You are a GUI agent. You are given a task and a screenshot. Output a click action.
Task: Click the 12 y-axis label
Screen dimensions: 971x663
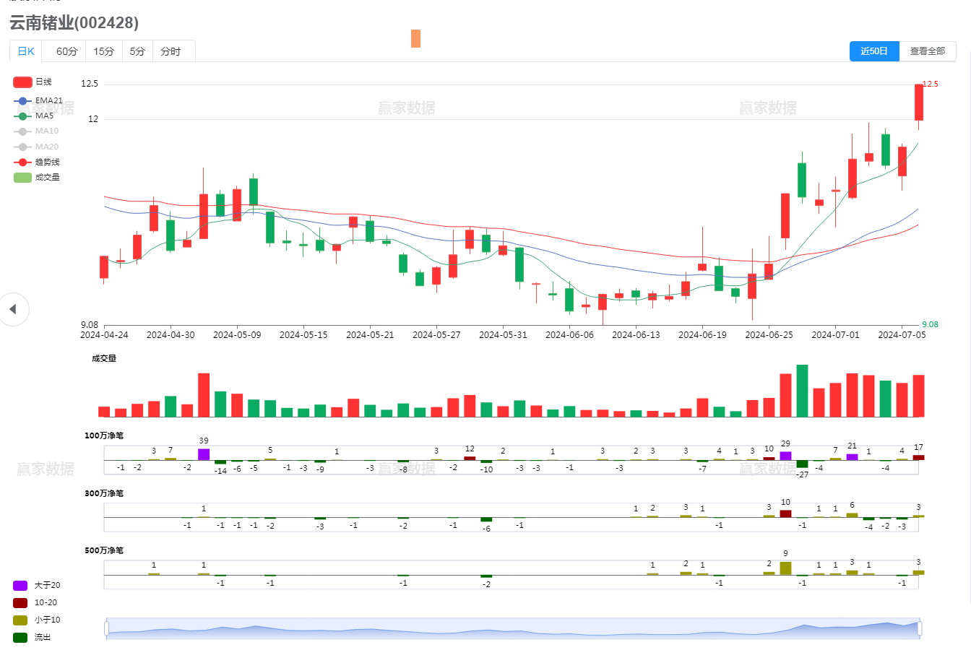pyautogui.click(x=93, y=119)
